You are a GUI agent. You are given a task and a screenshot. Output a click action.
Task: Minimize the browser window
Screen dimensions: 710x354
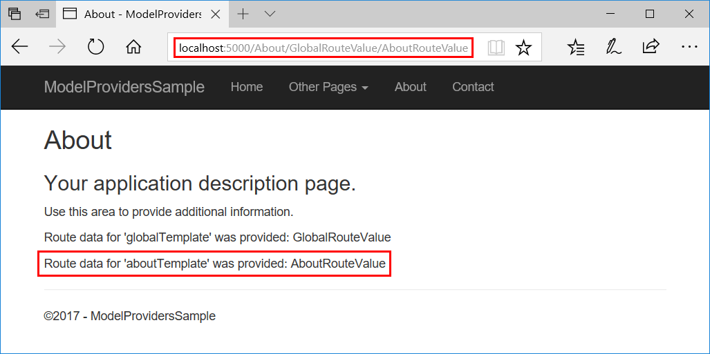click(610, 14)
